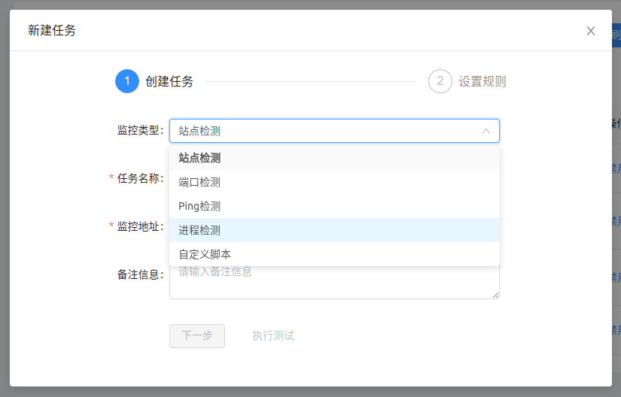Close the 新建任务 dialog with X
This screenshot has height=397, width=621.
591,31
